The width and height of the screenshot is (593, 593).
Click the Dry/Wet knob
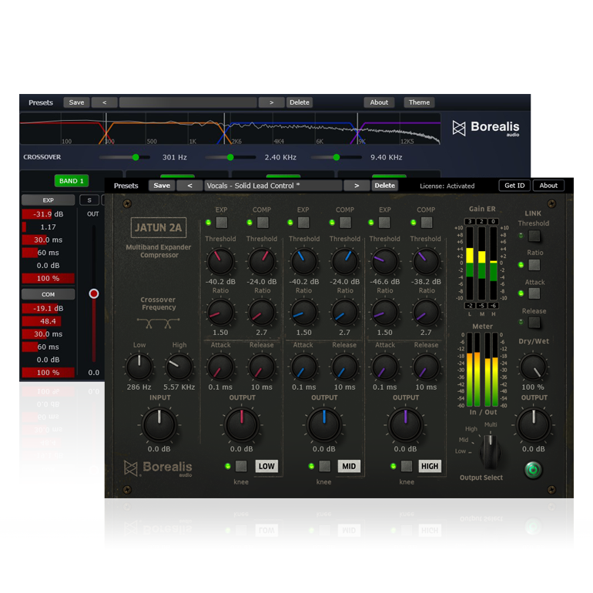tap(533, 367)
